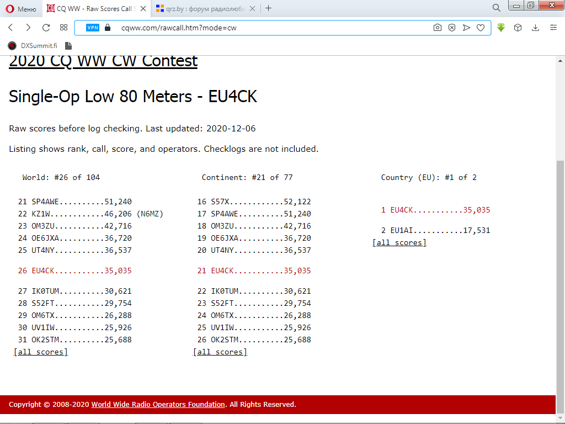Click World Wide Radio Operators Foundation link
Viewport: 565px width, 424px height.
tap(158, 405)
